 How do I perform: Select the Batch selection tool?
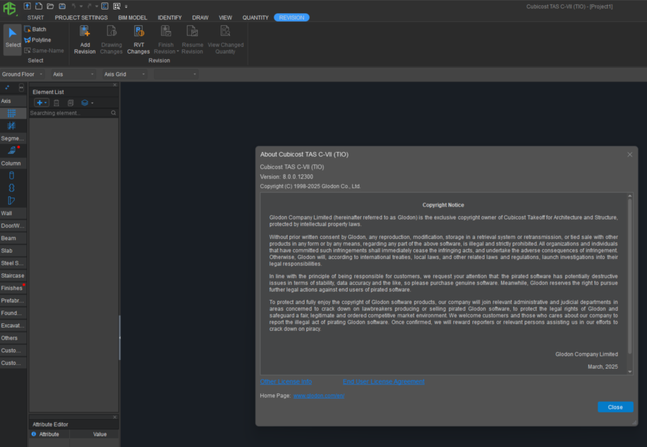(35, 29)
